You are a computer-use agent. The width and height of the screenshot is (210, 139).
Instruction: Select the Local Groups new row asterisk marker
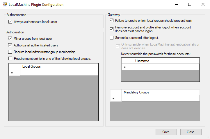pyautogui.click(x=14, y=73)
